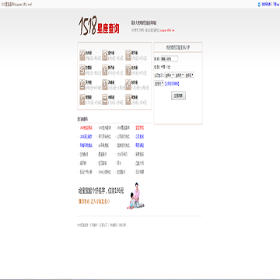
Task: Open the Aquarius wave zodiac icon
Action: click(x=105, y=100)
